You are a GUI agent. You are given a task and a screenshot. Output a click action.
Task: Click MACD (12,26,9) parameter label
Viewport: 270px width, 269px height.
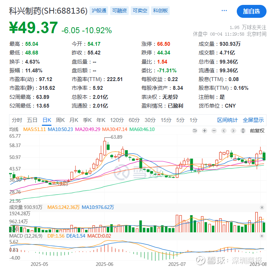(x=26, y=236)
